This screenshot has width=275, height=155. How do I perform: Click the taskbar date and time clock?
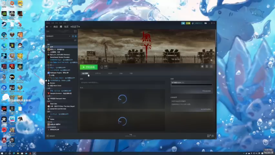coord(268,151)
